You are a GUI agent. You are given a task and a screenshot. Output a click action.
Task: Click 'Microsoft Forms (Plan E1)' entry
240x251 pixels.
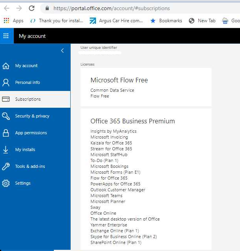(x=116, y=172)
